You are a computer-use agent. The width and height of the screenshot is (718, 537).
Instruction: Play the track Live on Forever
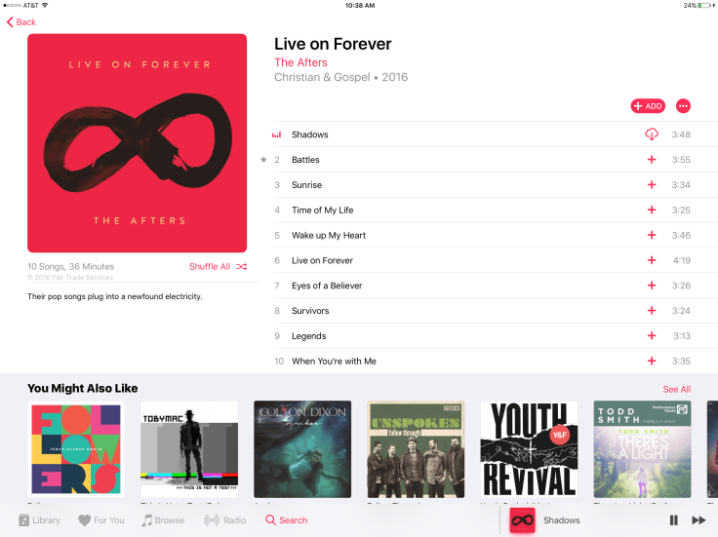[322, 260]
